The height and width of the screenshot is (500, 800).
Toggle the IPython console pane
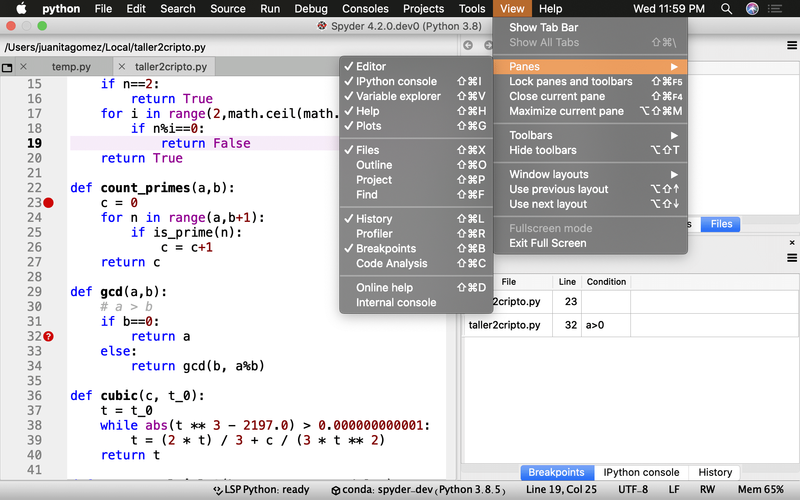pyautogui.click(x=416, y=81)
